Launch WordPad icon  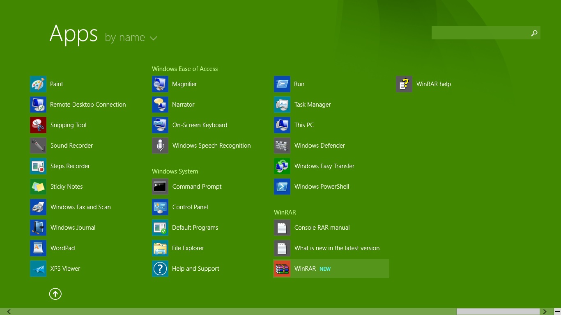pos(38,248)
